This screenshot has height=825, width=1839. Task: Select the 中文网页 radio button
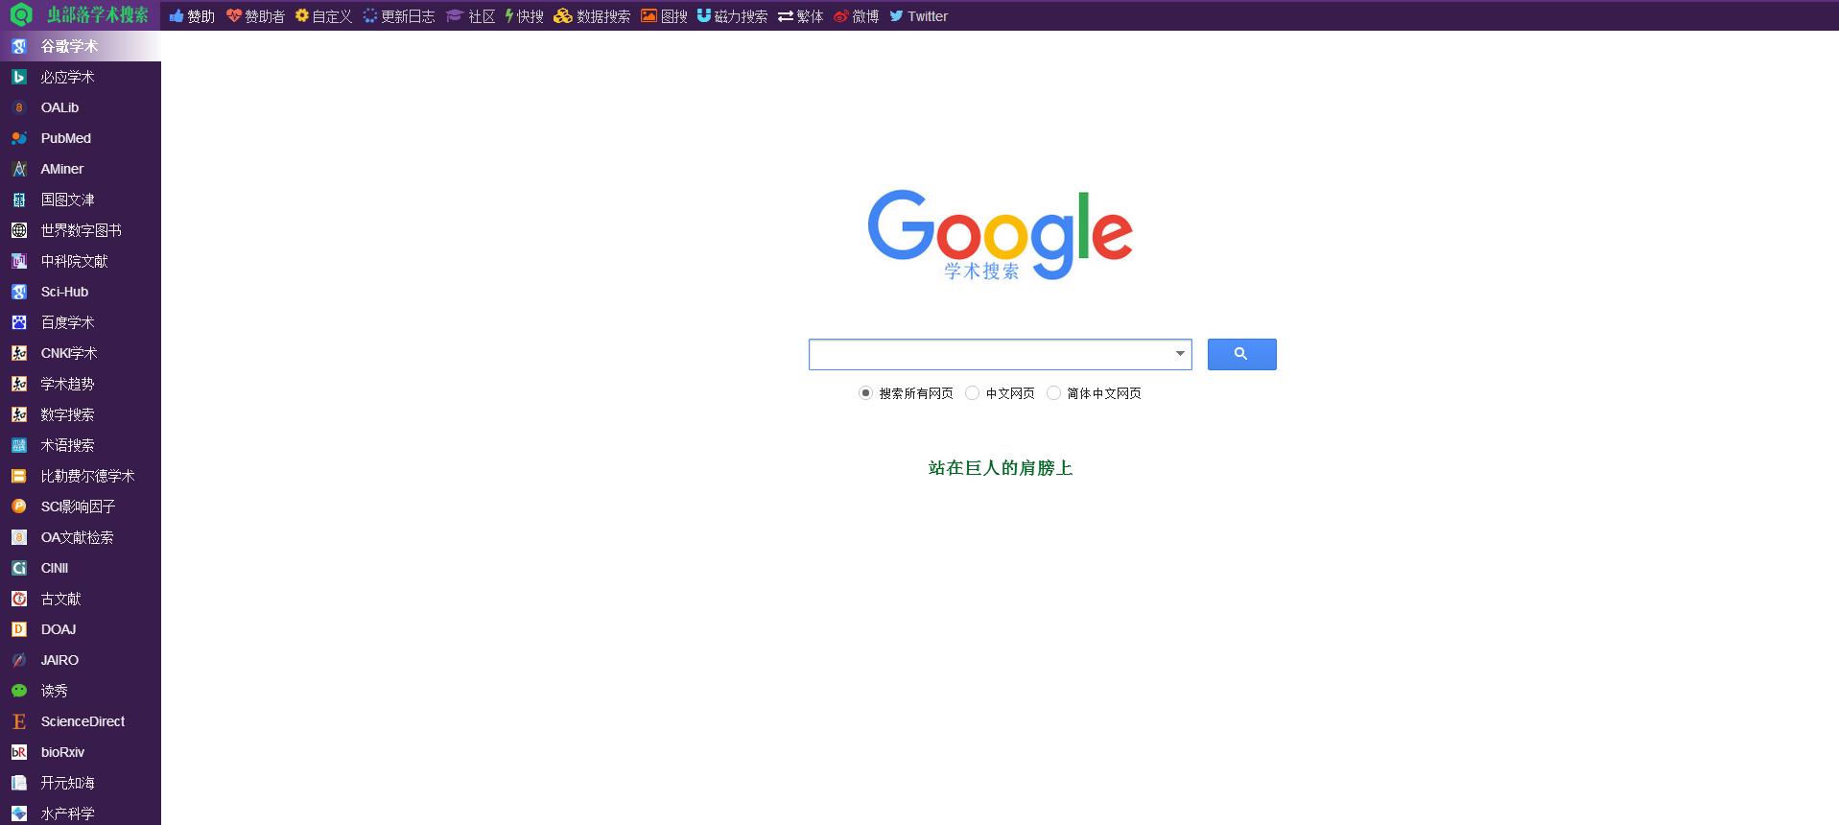[972, 392]
